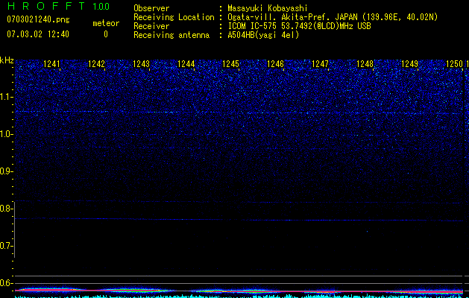Click the 1247 time marker
This screenshot has width=469, height=298.
pos(320,64)
